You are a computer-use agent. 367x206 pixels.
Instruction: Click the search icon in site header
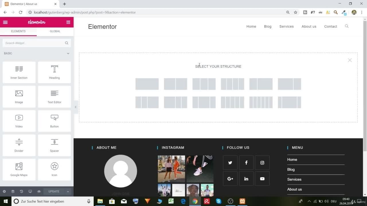click(x=347, y=26)
